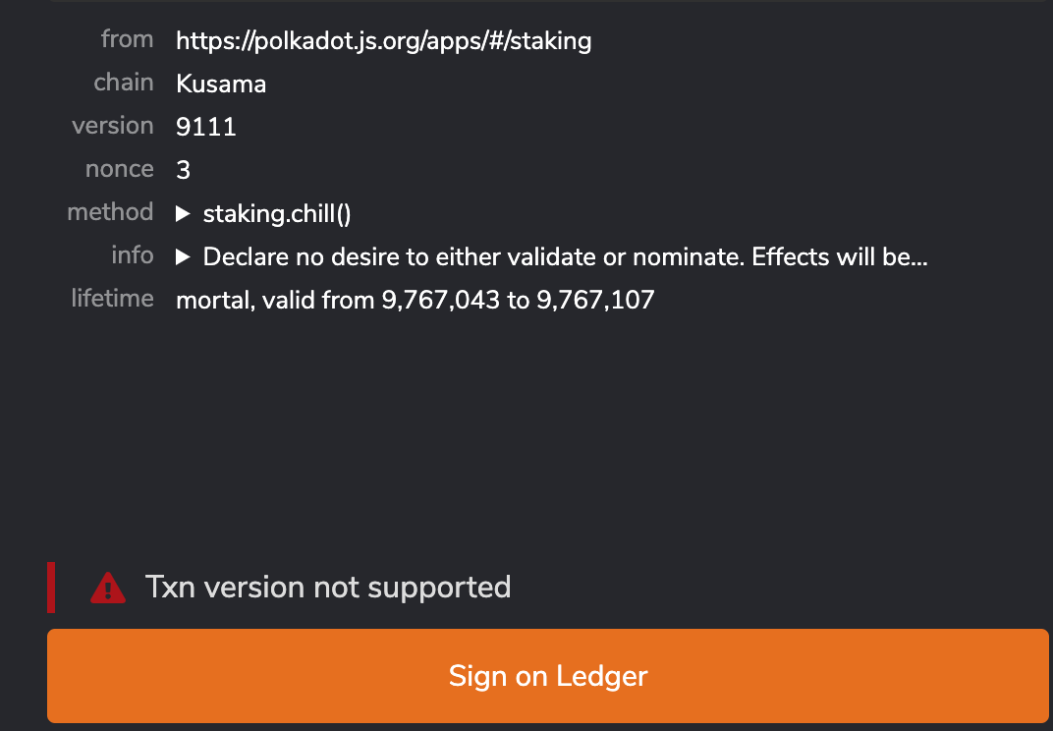Click the 'from' field label

tap(128, 38)
